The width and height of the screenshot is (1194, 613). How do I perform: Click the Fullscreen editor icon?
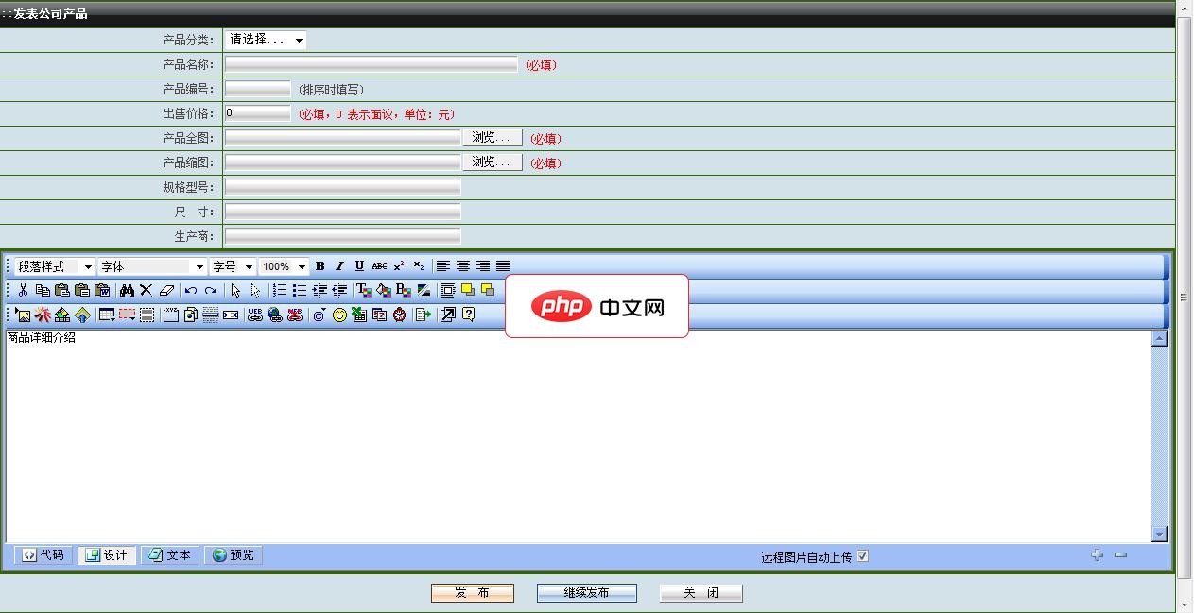click(x=446, y=315)
